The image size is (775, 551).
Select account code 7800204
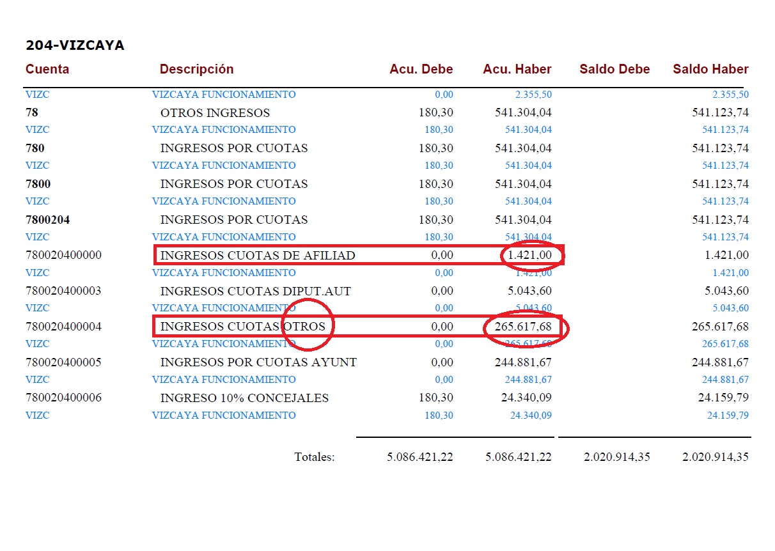48,220
